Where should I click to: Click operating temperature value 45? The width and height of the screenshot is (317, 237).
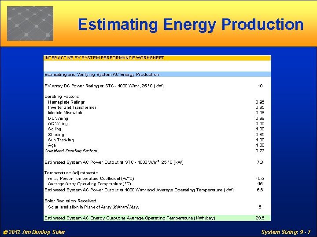pos(260,184)
